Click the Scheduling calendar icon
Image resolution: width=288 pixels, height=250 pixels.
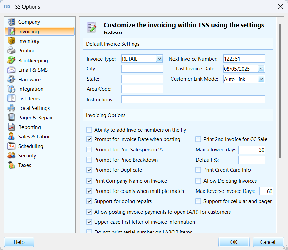(11, 146)
